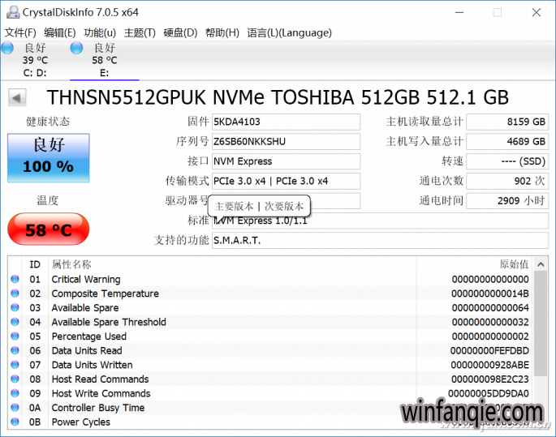556x437 pixels.
Task: Click the serial number field Z6SB60NKKSHU
Action: click(286, 142)
